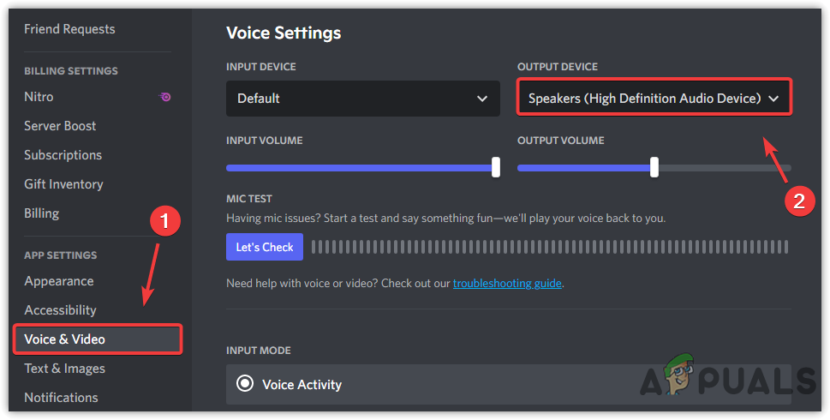Screen dimensions: 830x420
Task: Click the INPUT MODE label
Action: (259, 351)
